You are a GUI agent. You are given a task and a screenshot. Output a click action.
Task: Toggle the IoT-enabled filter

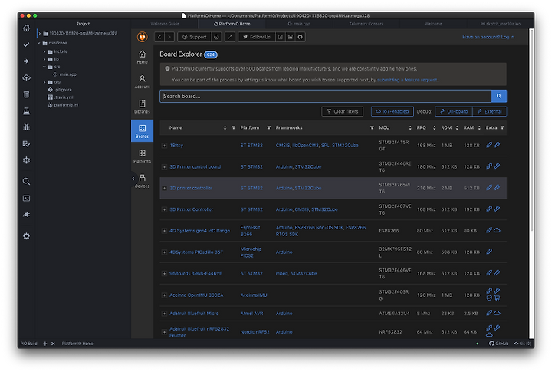click(x=393, y=111)
